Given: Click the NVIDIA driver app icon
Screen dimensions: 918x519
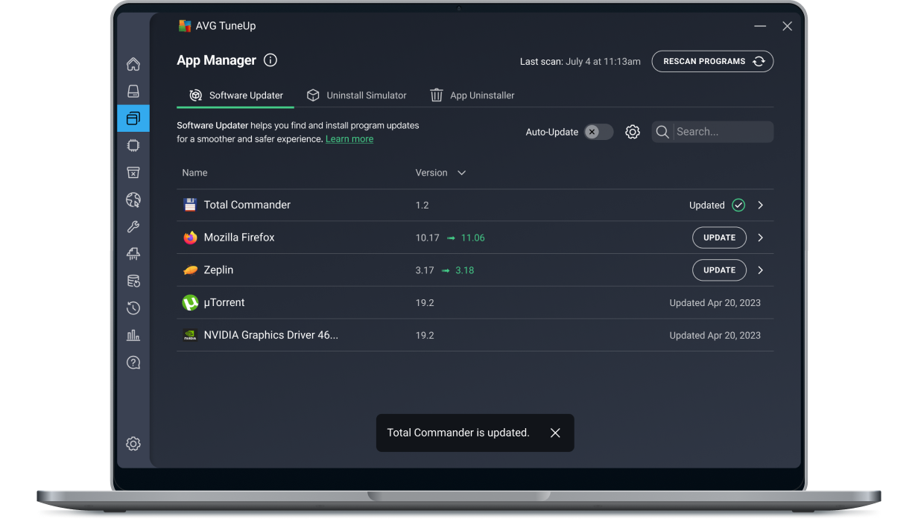Looking at the screenshot, I should (x=190, y=335).
